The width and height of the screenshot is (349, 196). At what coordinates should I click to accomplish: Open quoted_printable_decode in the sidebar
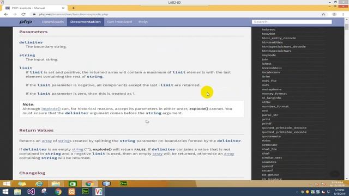click(x=284, y=128)
